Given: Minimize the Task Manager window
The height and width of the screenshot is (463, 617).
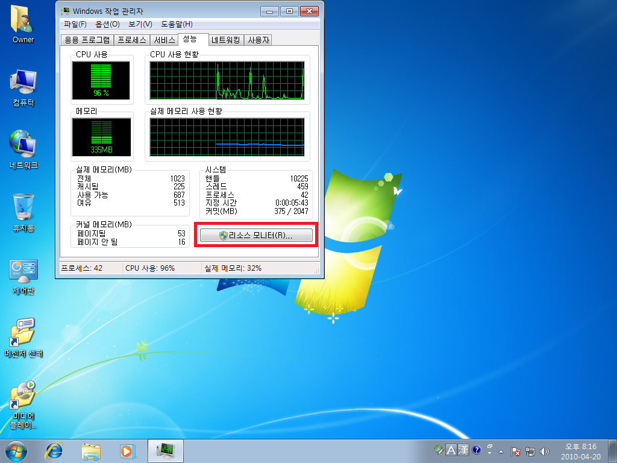Looking at the screenshot, I should click(269, 11).
